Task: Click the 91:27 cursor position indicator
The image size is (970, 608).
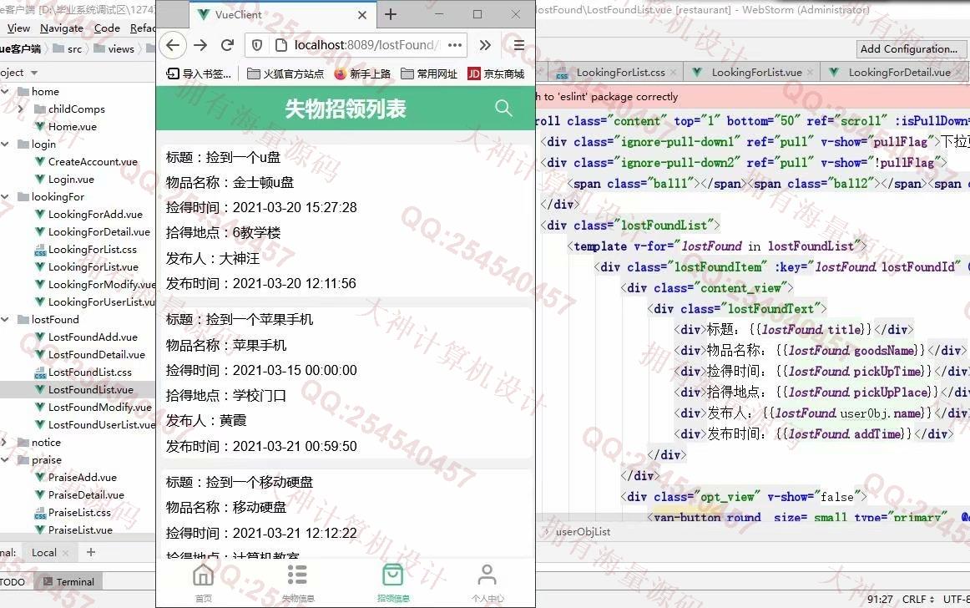Action: tap(880, 599)
